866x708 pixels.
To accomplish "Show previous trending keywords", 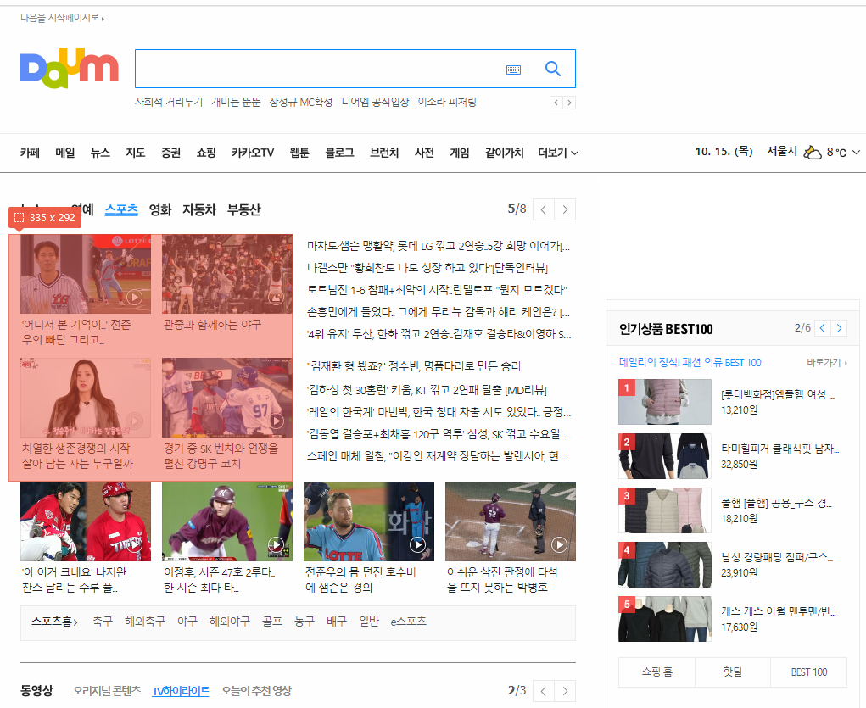I will (556, 103).
